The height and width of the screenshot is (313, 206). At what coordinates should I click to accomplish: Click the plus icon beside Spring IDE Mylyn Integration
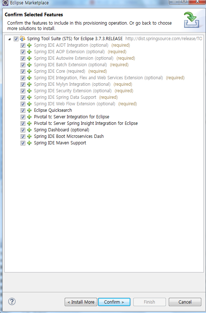click(29, 84)
